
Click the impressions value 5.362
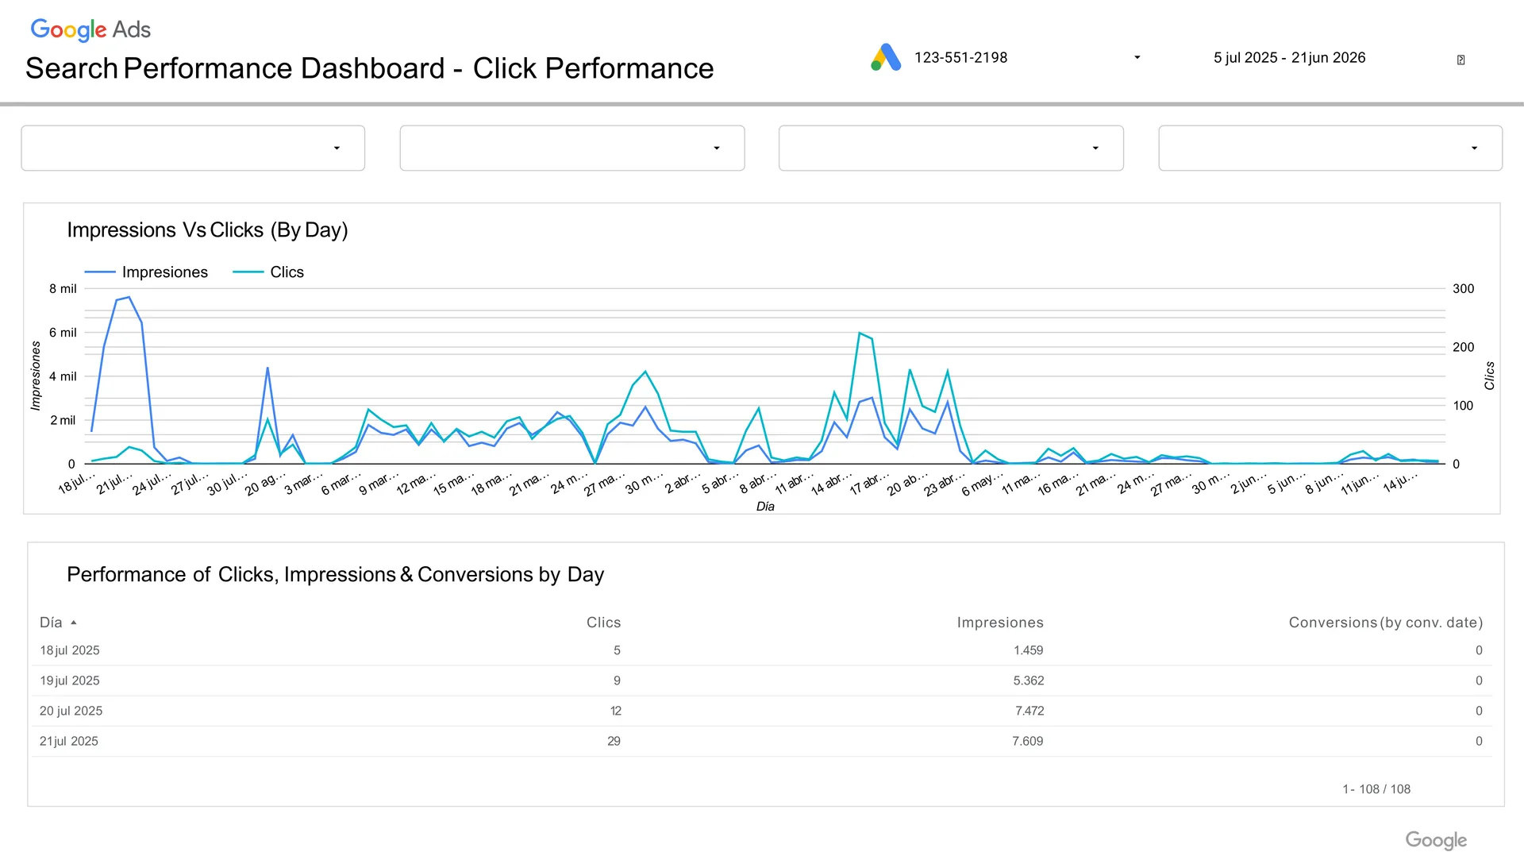tap(1029, 681)
